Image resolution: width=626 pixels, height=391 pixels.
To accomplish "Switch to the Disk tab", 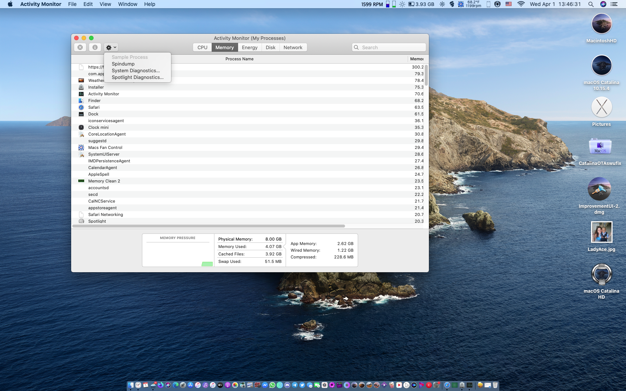I will (x=271, y=47).
